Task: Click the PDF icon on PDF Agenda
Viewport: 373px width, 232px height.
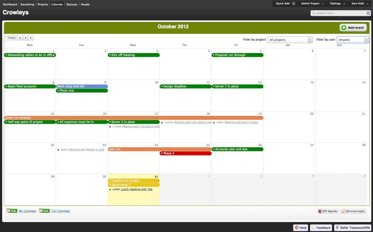Action: pos(320,211)
